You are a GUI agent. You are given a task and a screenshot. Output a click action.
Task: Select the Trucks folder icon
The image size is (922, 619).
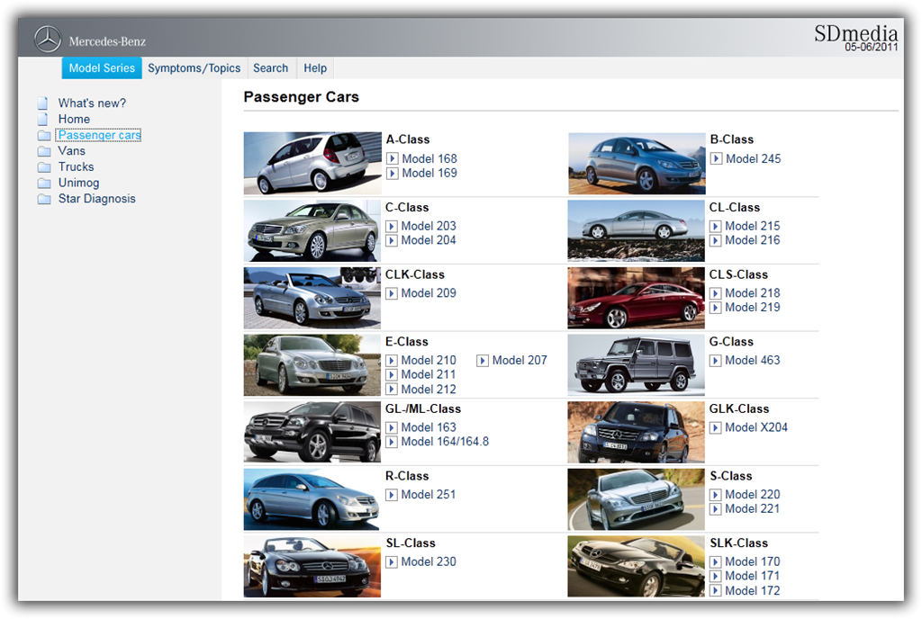[x=44, y=166]
